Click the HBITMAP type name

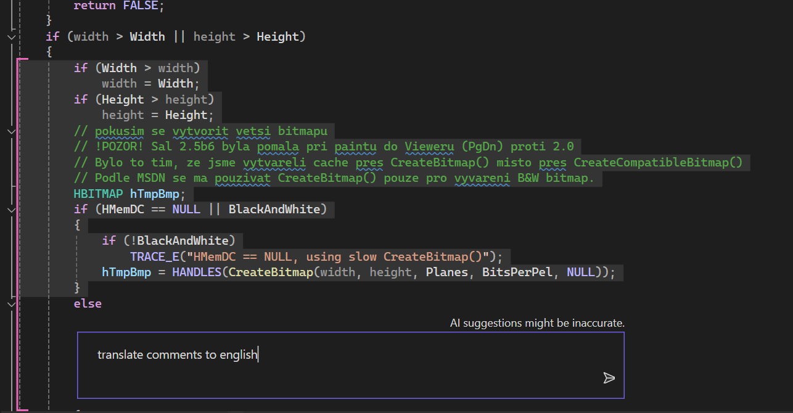pos(98,194)
